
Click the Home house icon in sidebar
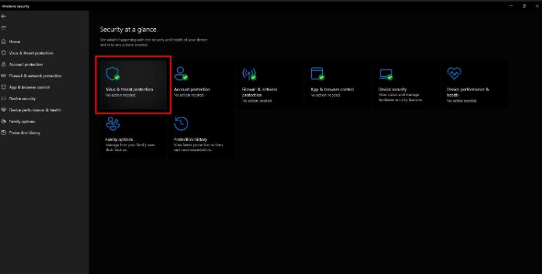(x=4, y=41)
